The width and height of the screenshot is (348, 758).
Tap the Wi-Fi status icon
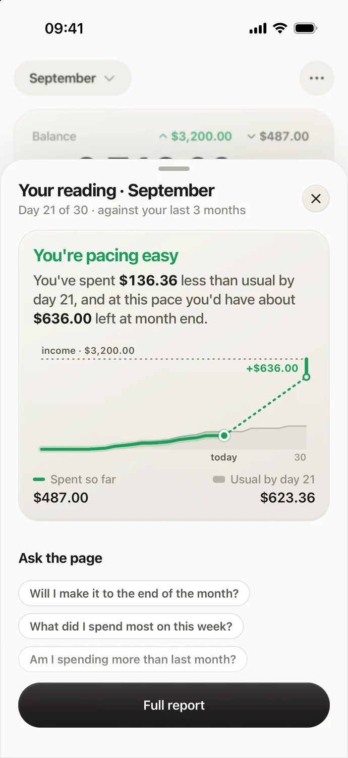click(280, 28)
